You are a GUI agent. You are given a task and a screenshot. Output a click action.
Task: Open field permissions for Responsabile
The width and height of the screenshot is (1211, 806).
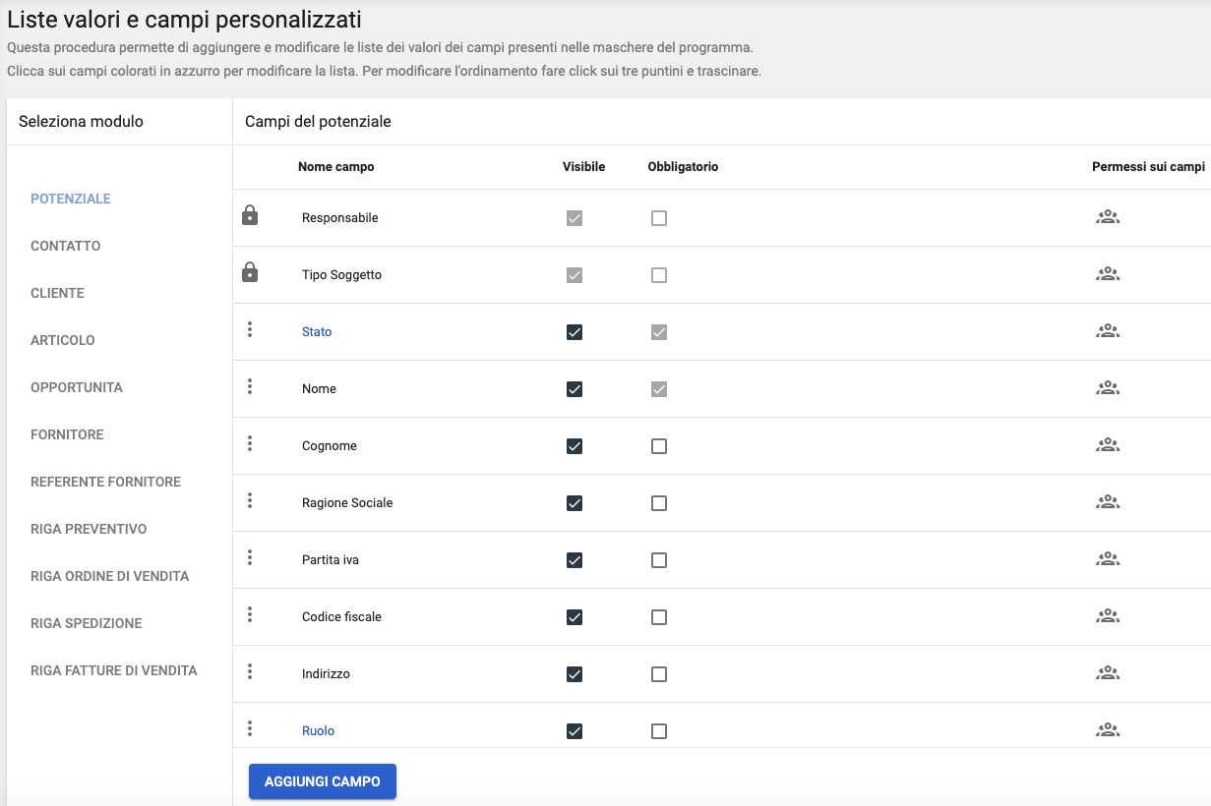tap(1108, 217)
